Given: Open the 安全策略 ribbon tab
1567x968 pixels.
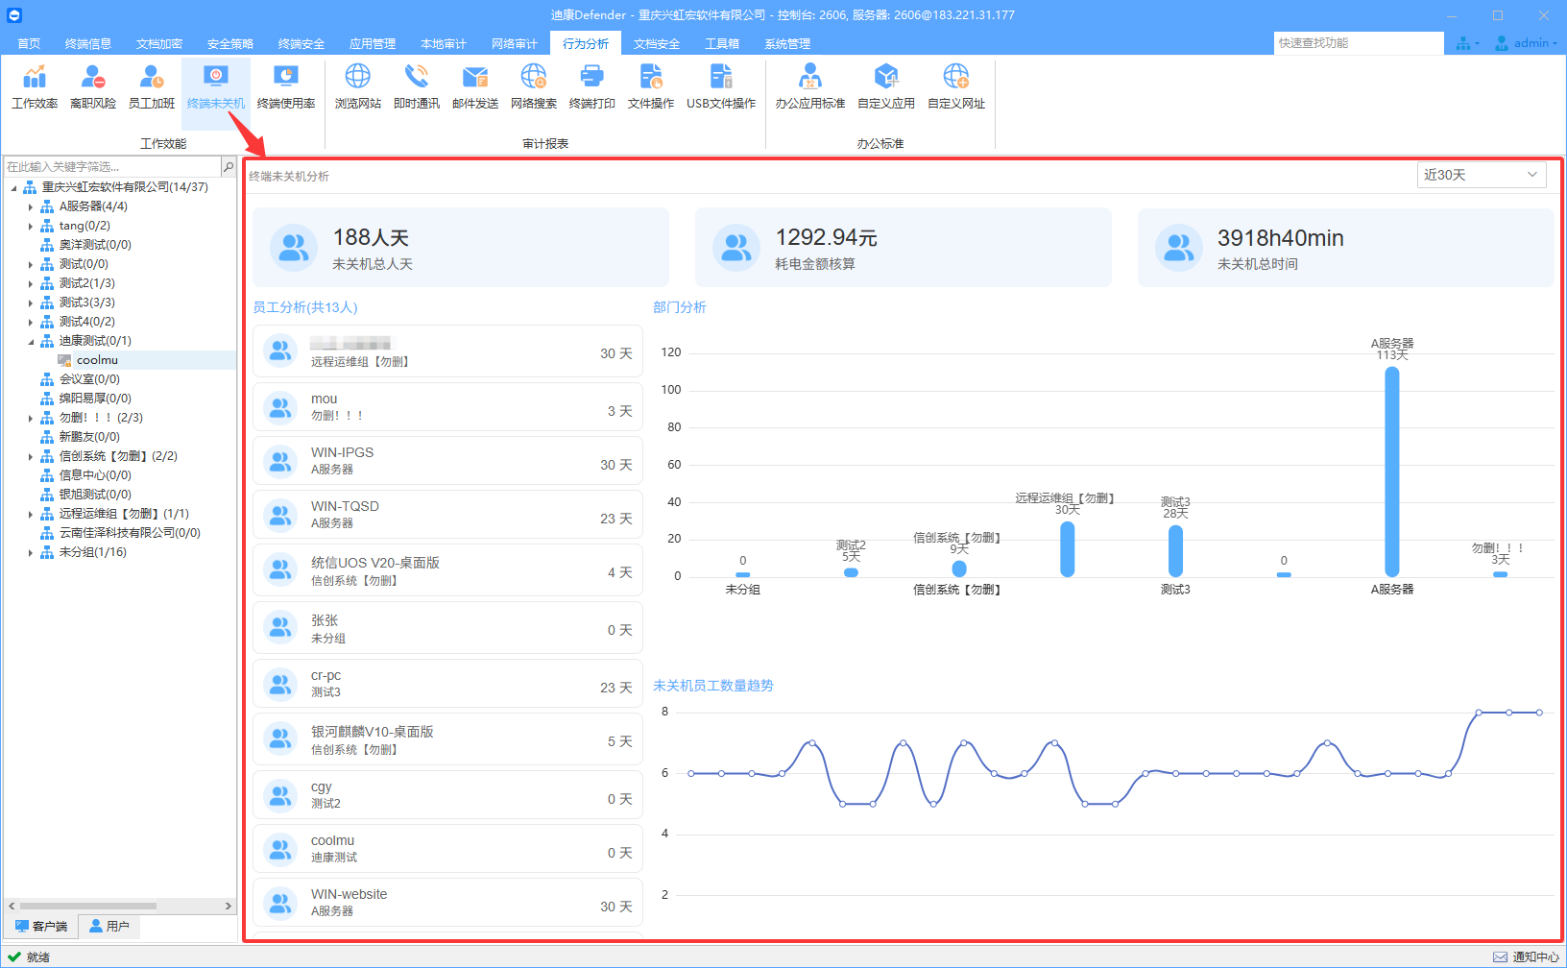Looking at the screenshot, I should pyautogui.click(x=230, y=43).
